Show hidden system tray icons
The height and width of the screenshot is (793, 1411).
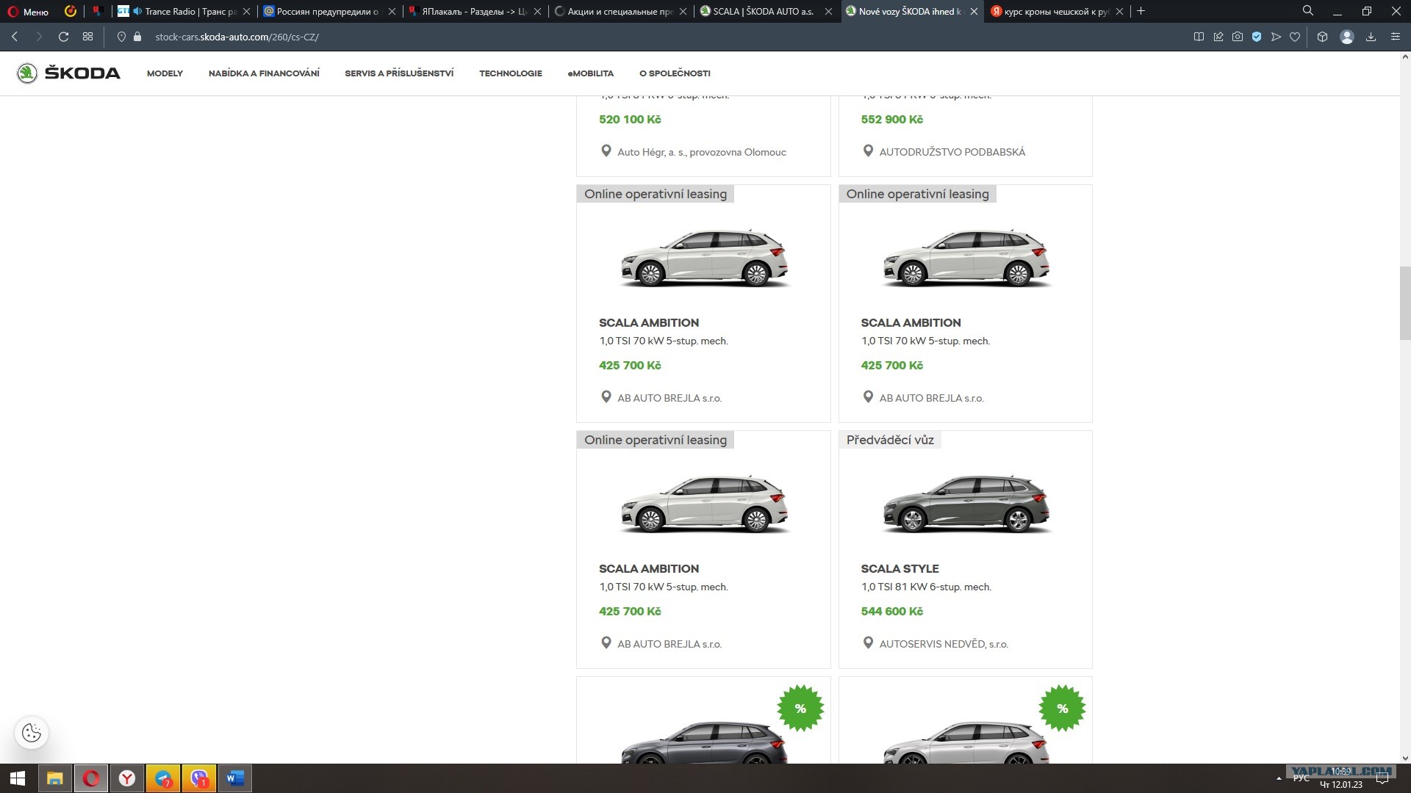pyautogui.click(x=1279, y=778)
